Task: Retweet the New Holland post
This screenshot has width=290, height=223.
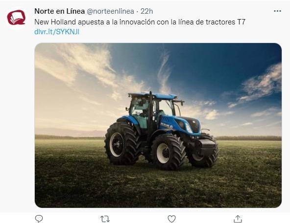Action: (105, 219)
